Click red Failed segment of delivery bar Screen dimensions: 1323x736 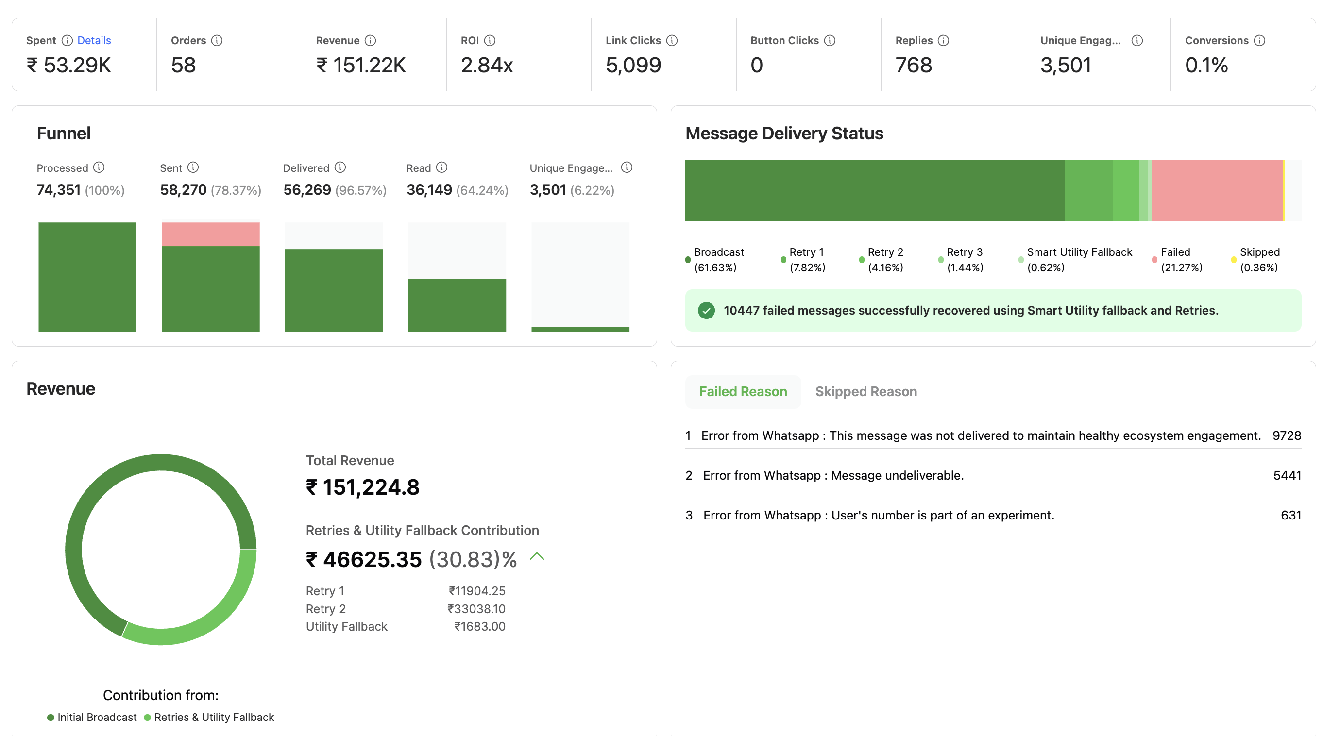pyautogui.click(x=1216, y=191)
